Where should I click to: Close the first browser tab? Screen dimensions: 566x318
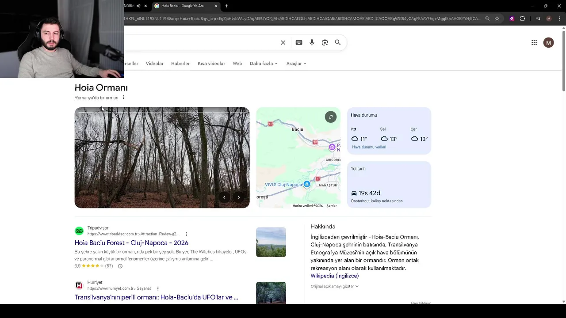145,6
